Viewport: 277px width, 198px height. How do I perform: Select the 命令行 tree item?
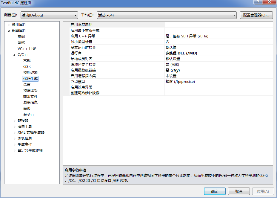[x=29, y=115]
